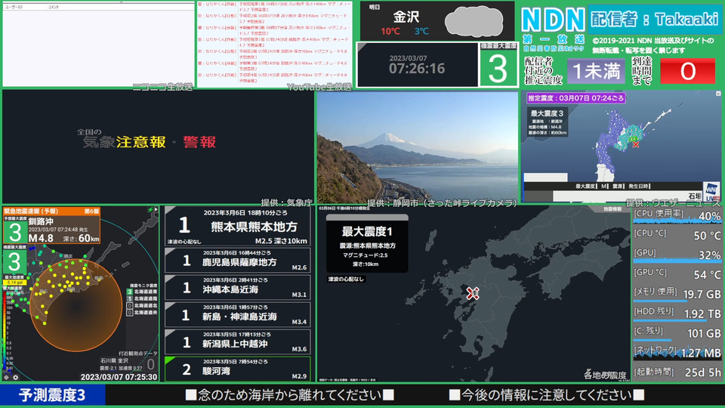This screenshot has width=725, height=408.
Task: Click the GPU °C 54 °C temperature readout
Action: 677,274
